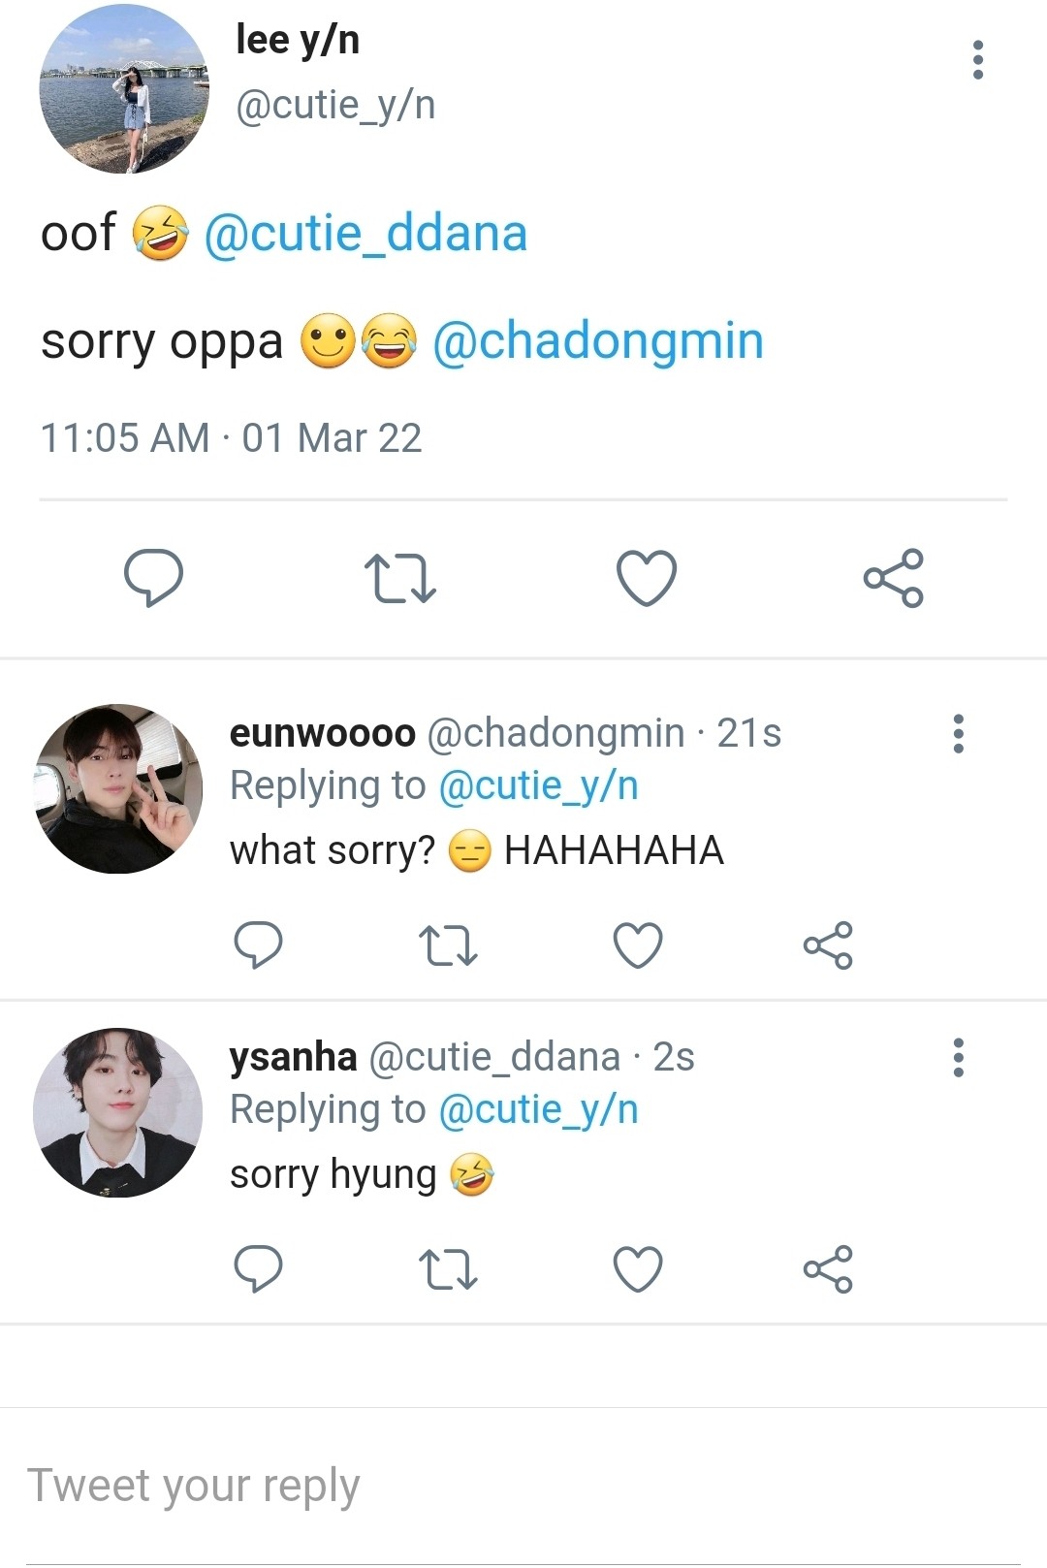Like ysanha's sorry hyung reply
The height and width of the screenshot is (1568, 1047).
pos(638,1268)
